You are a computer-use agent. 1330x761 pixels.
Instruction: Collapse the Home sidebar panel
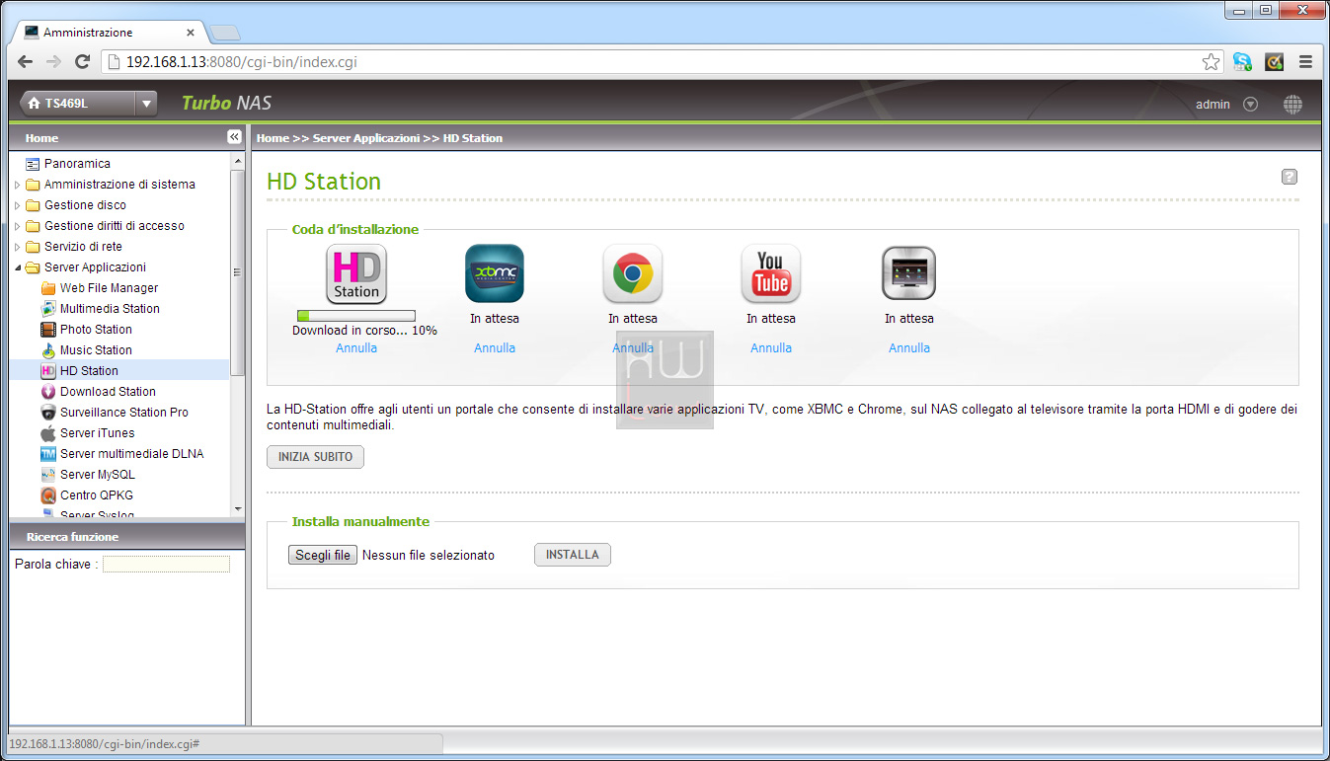point(234,137)
